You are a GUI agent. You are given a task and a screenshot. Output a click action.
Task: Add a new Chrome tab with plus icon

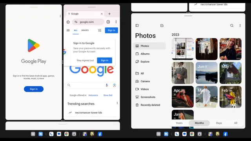click(109, 14)
